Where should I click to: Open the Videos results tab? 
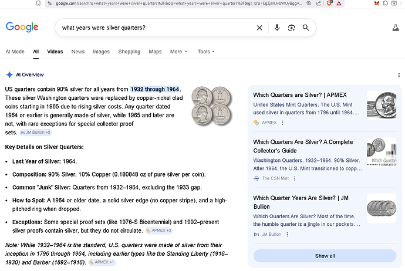55,52
